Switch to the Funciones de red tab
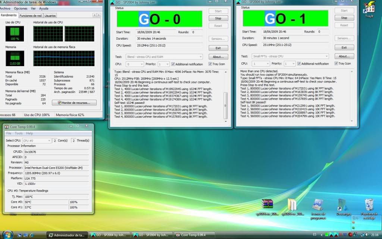Viewport: 382px width, 239px height. [31, 16]
